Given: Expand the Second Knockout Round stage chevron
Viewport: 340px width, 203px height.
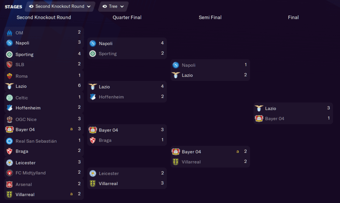Looking at the screenshot, I should (x=88, y=6).
